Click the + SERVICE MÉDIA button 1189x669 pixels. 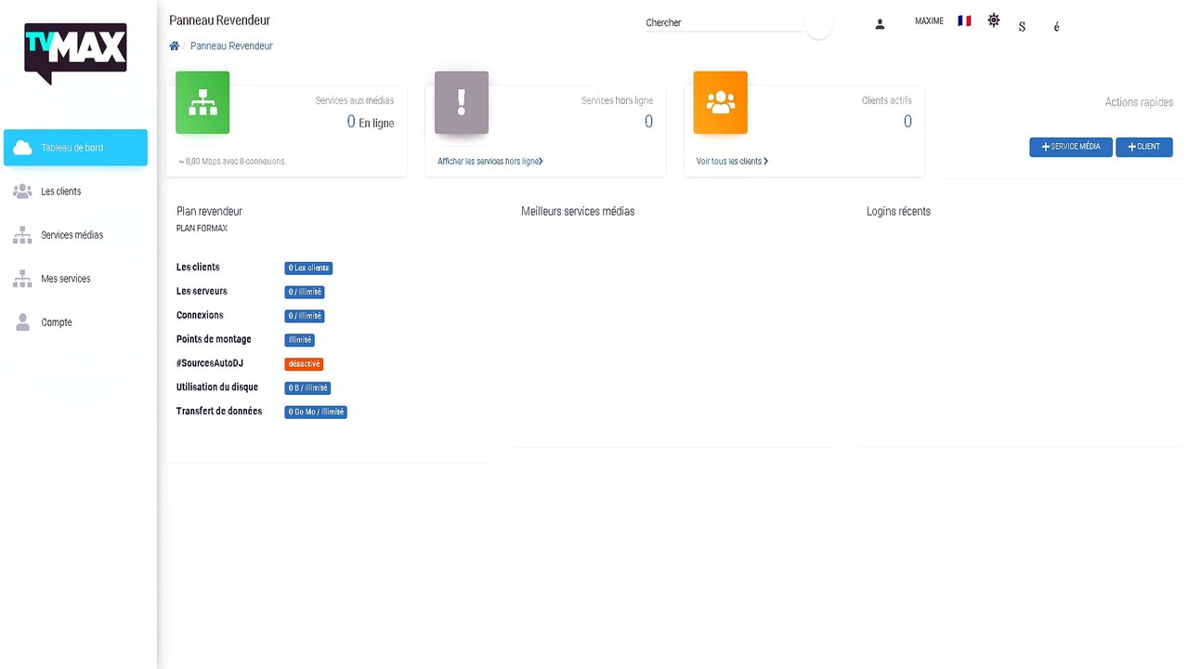(x=1070, y=147)
